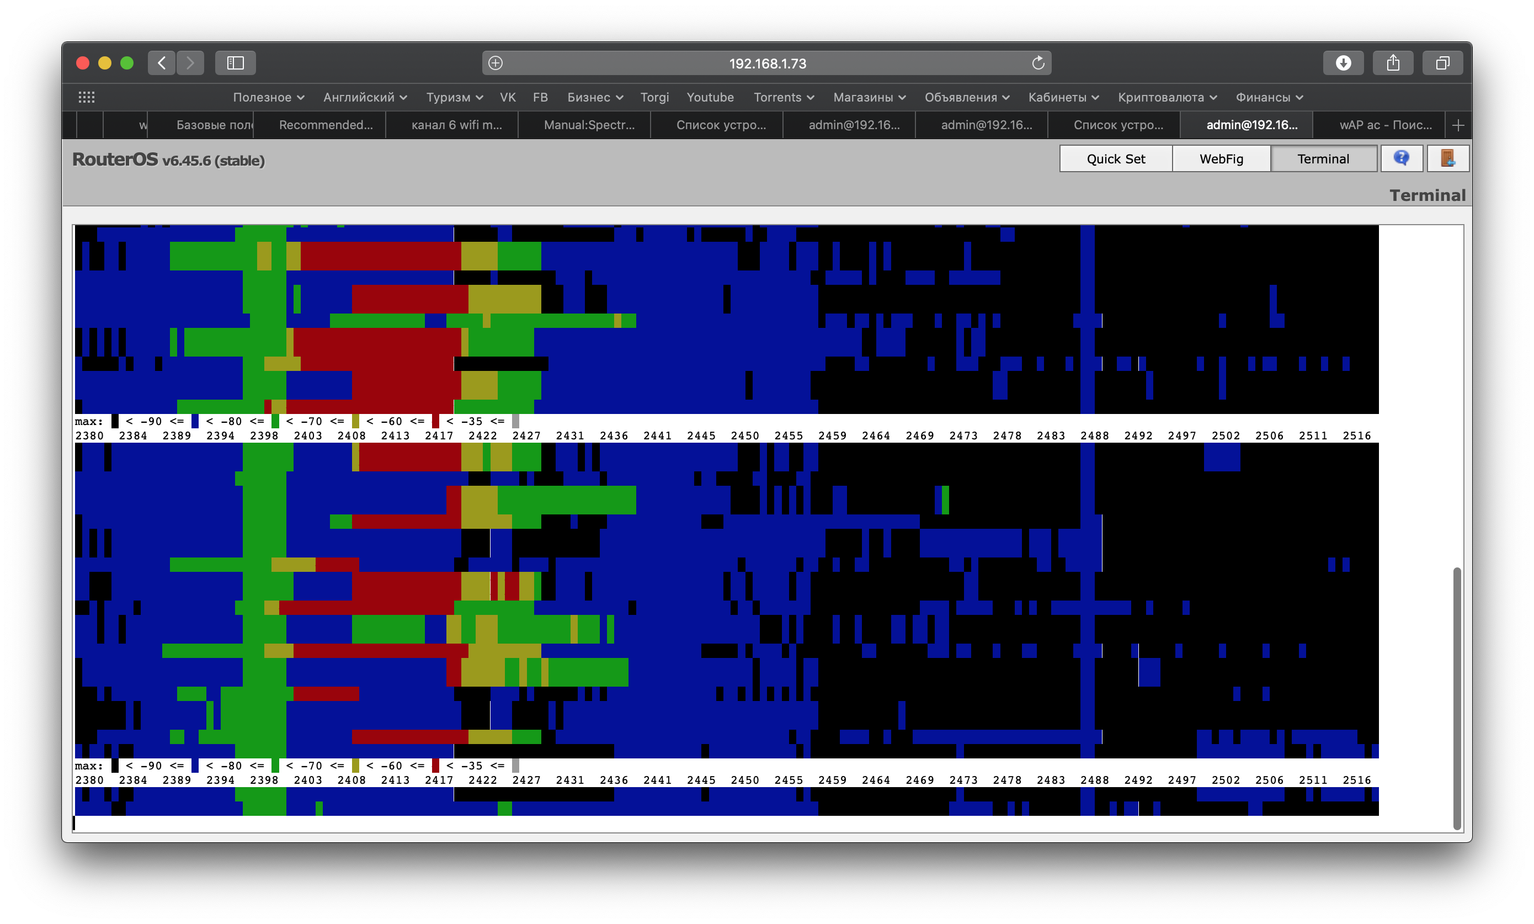
Task: Toggle the Safari sidebar icon
Action: [x=235, y=63]
